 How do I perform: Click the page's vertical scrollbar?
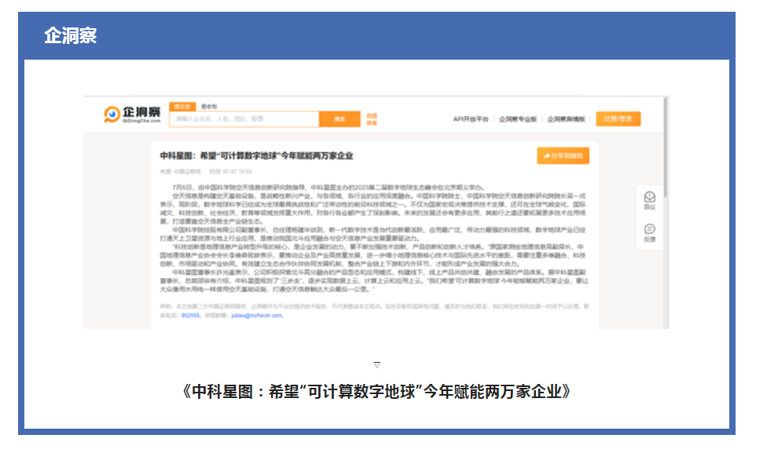666,149
